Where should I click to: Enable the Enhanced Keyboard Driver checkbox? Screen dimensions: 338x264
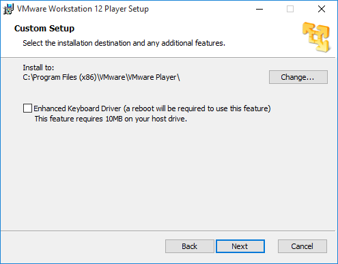click(x=27, y=108)
